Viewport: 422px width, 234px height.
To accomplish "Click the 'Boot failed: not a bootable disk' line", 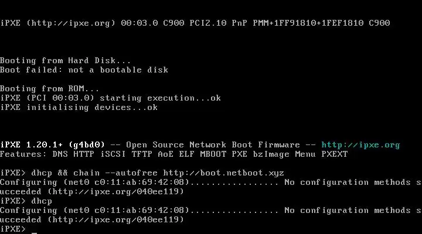I will 84,70.
